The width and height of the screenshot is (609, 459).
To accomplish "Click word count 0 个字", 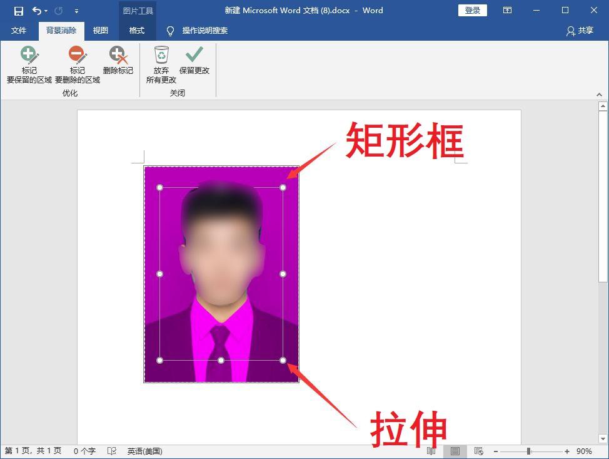I will [x=84, y=451].
